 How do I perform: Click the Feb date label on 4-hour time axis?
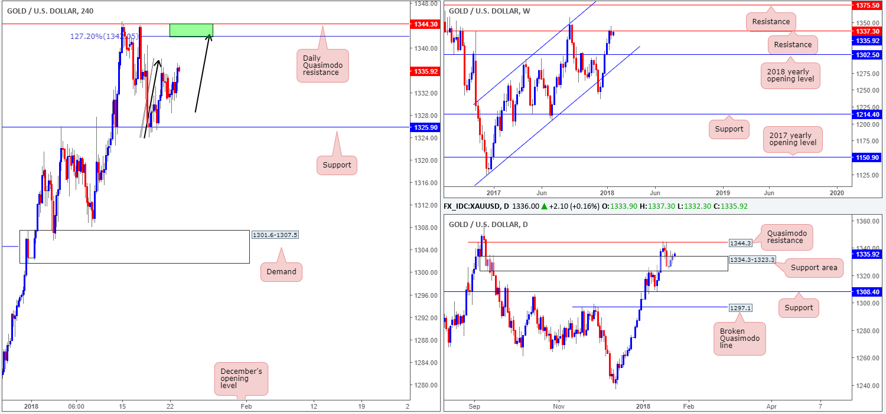click(246, 406)
